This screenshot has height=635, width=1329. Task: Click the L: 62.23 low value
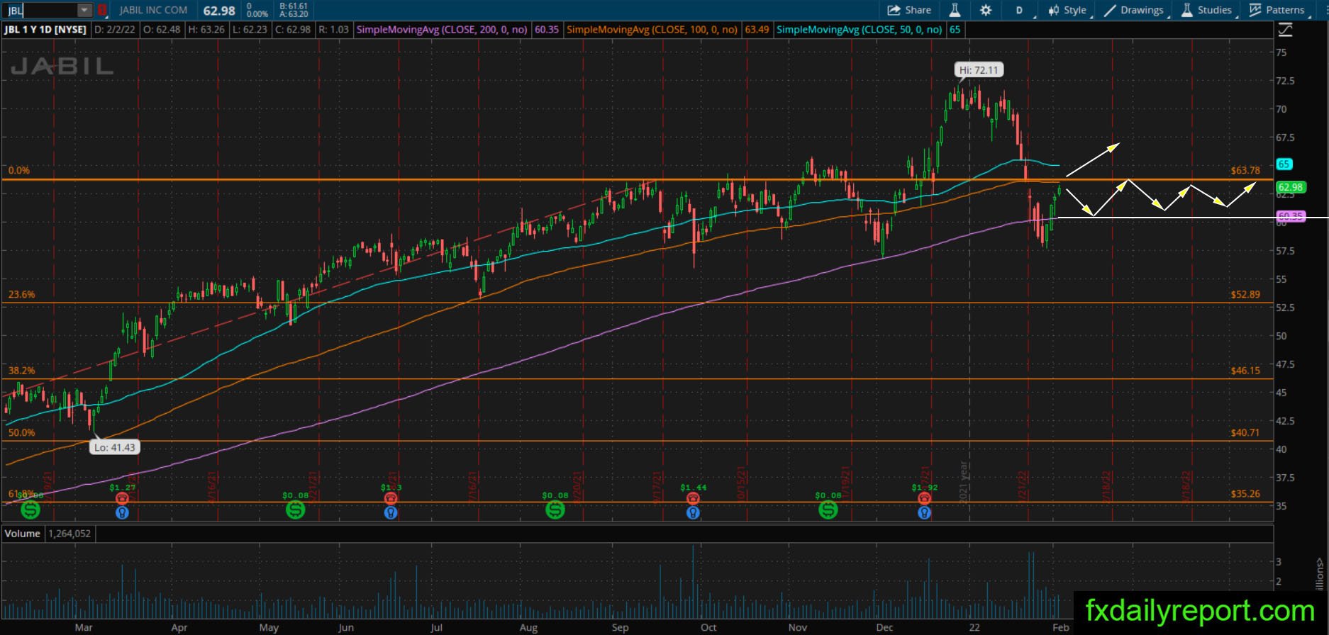pyautogui.click(x=249, y=30)
